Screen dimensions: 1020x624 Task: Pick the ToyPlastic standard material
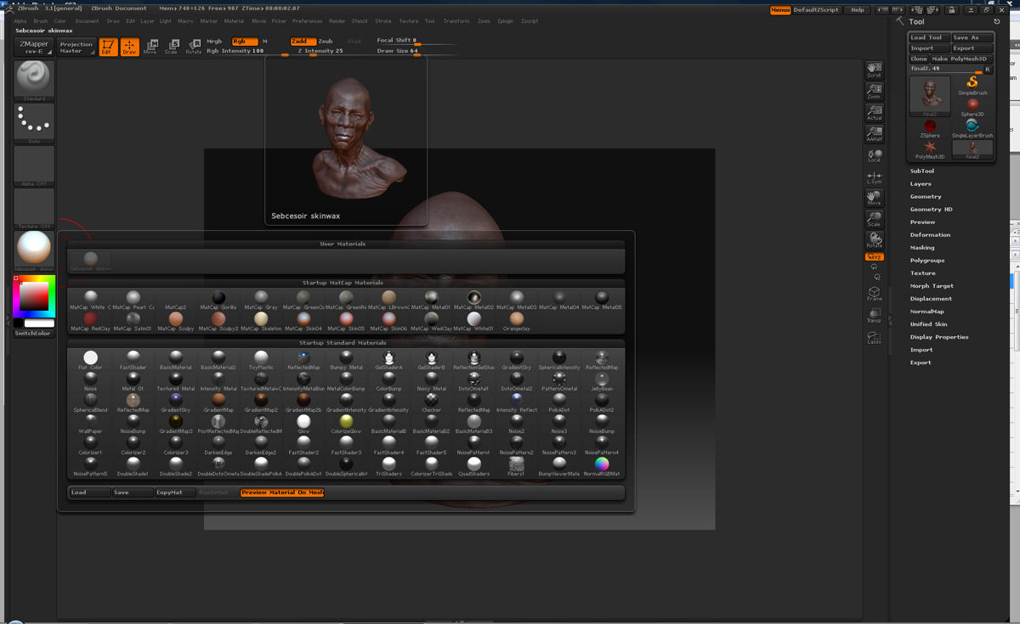[261, 358]
